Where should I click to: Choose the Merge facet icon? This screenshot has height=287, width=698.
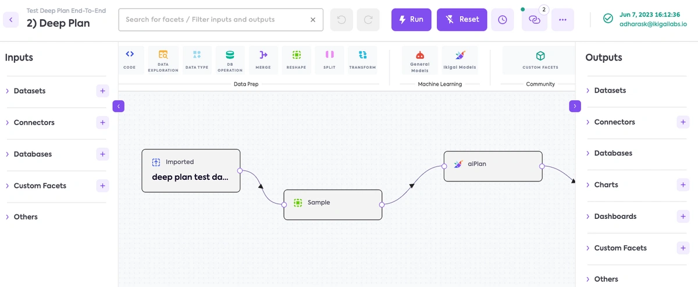pyautogui.click(x=263, y=59)
